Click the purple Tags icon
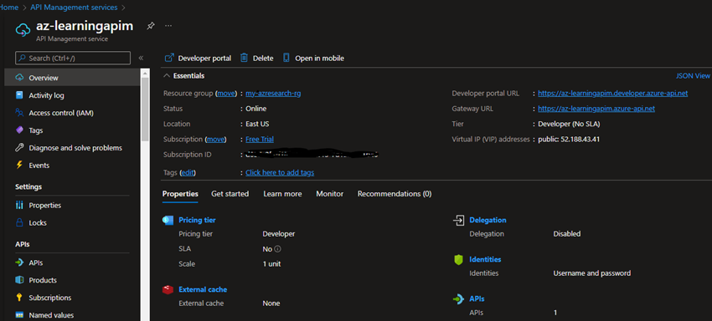712x321 pixels. pos(19,130)
